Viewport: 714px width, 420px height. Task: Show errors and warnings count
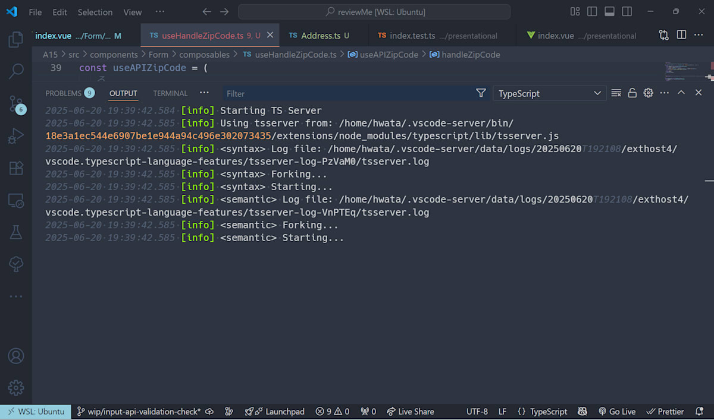pos(333,411)
